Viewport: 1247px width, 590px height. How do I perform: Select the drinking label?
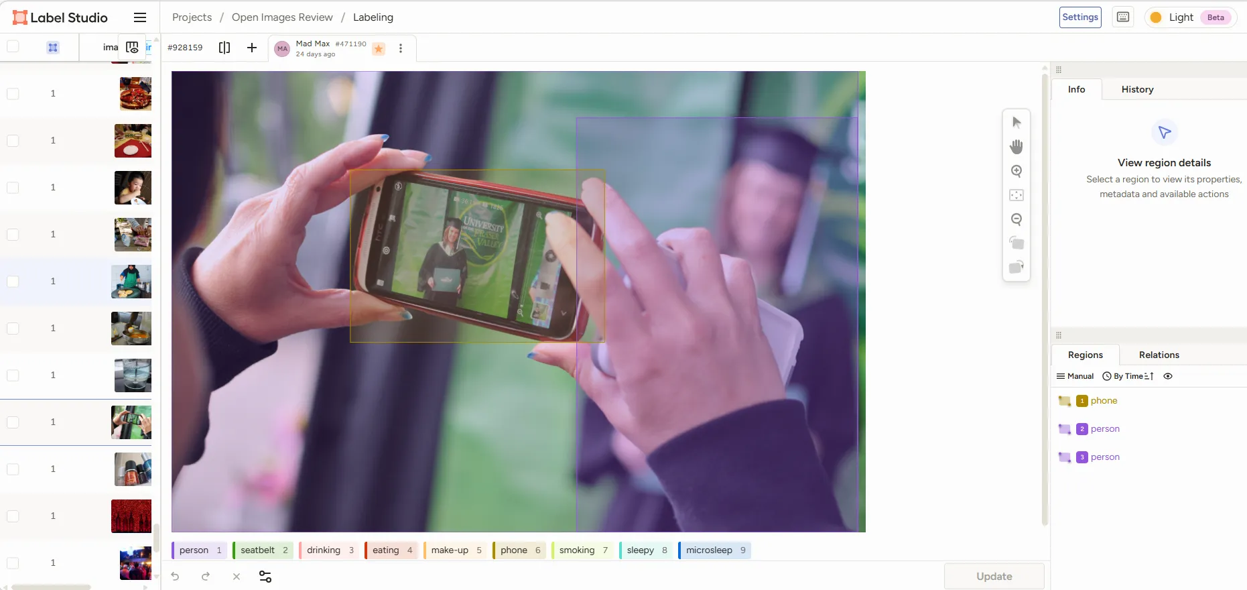(329, 550)
